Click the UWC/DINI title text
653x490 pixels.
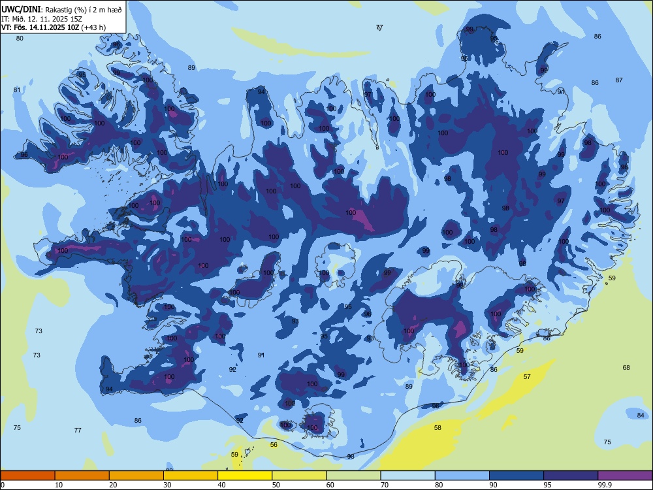tap(21, 9)
